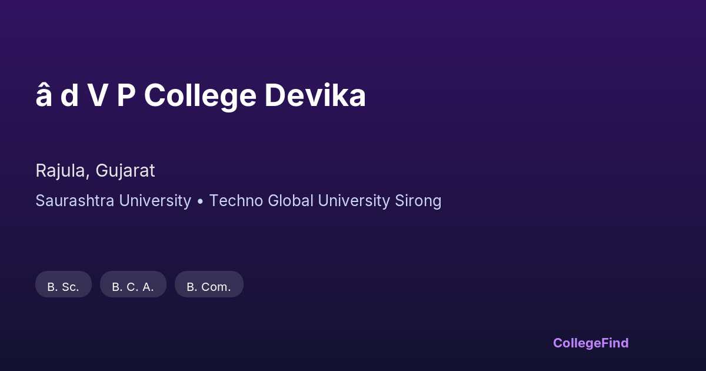Click the bullet separator between universities
Viewport: 706px width, 371px height.
coord(200,201)
